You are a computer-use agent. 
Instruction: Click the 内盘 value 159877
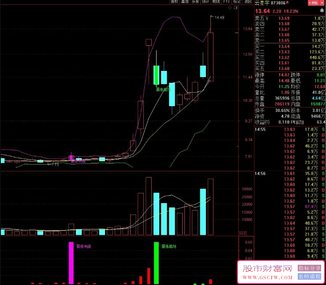318,104
